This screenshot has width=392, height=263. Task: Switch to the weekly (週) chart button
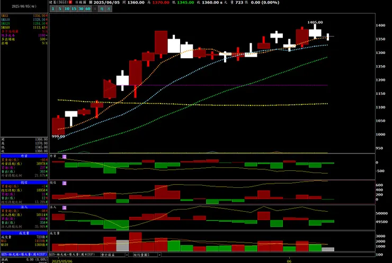[102, 9]
